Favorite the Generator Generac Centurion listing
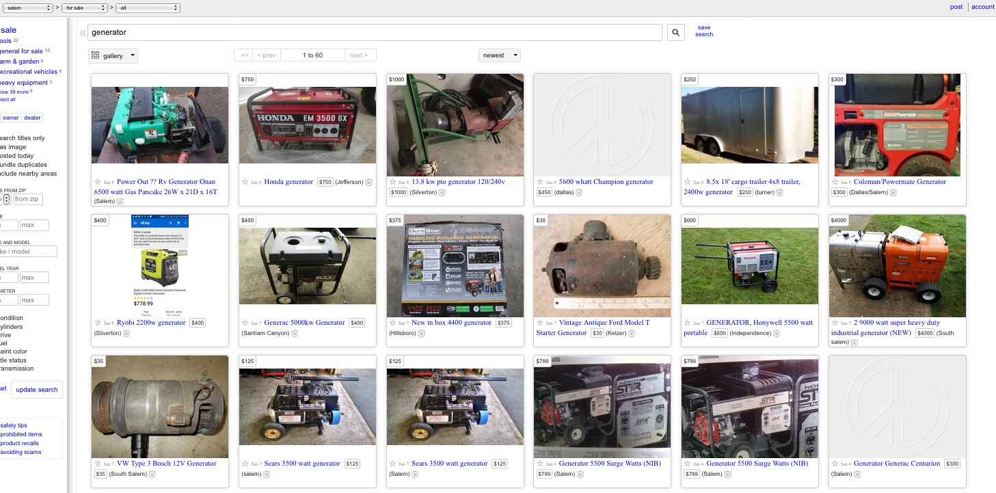996x493 pixels. coord(835,464)
